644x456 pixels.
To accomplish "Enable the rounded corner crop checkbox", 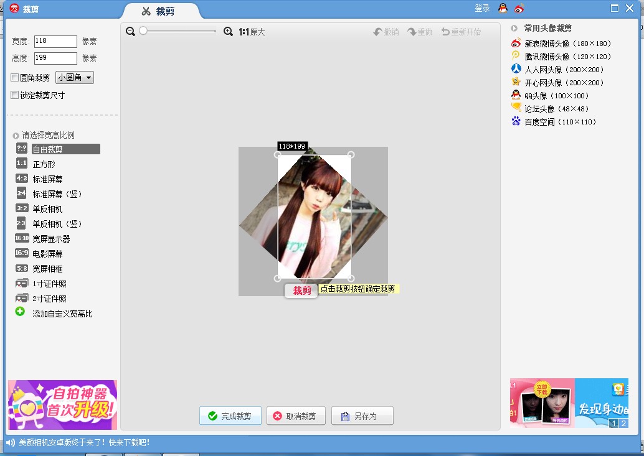I will tap(15, 78).
